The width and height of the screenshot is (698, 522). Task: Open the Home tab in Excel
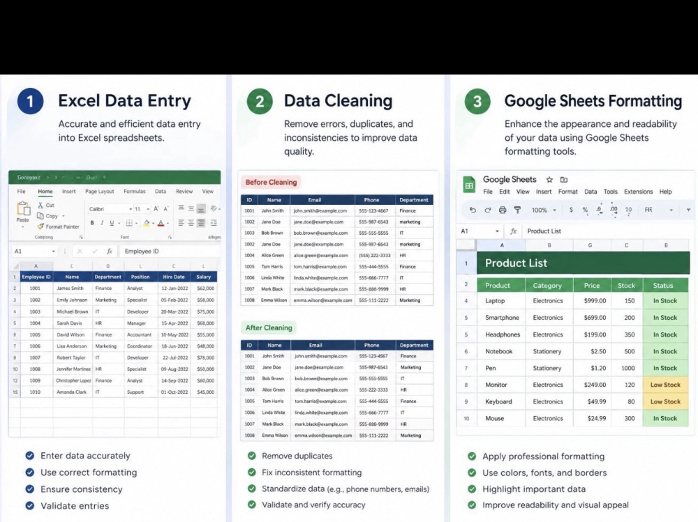(x=45, y=192)
